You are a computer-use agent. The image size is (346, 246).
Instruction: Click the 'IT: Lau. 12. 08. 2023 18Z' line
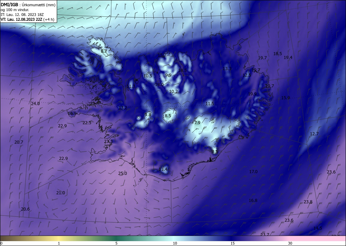22,15
